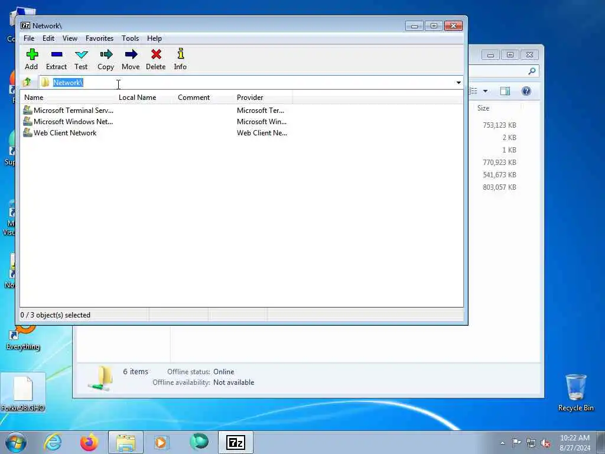The height and width of the screenshot is (454, 605).
Task: Open the View menu
Action: (x=70, y=38)
